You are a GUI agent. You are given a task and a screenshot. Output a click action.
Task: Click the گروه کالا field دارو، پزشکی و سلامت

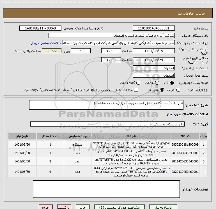click(107, 124)
